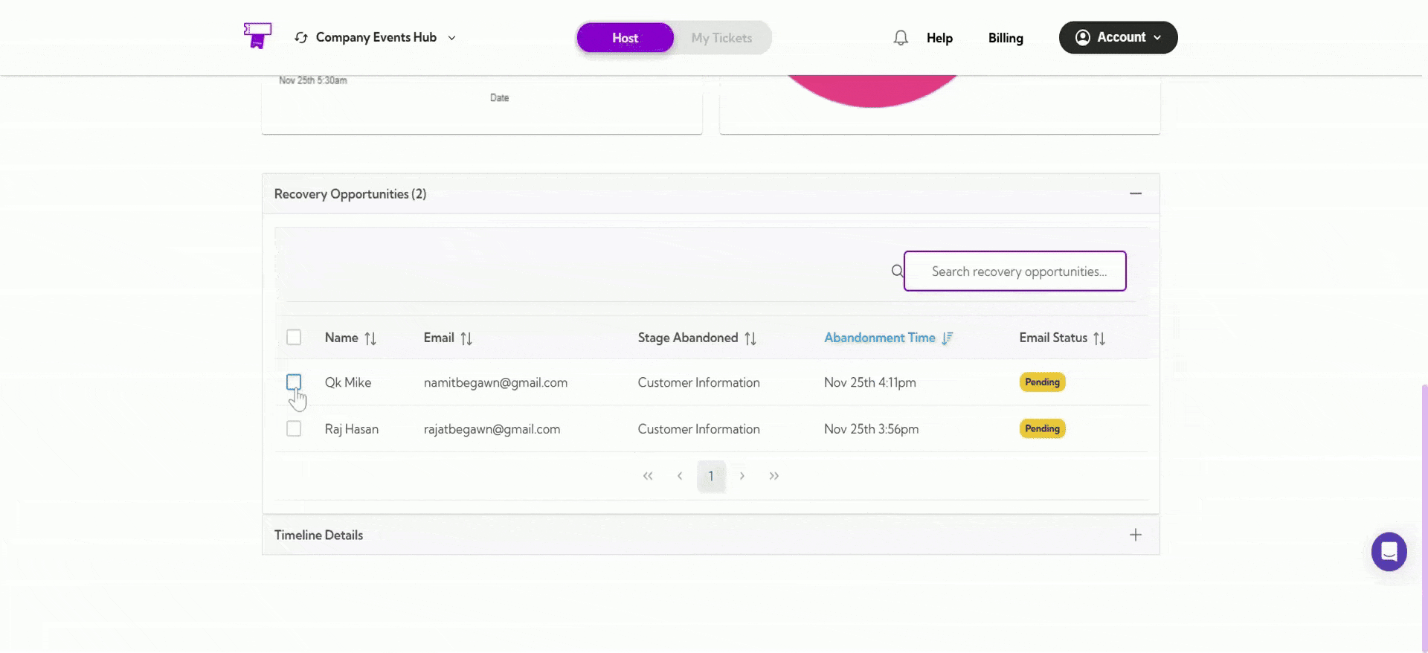Collapse the Recovery Opportunities section
The image size is (1428, 653).
pos(1136,193)
